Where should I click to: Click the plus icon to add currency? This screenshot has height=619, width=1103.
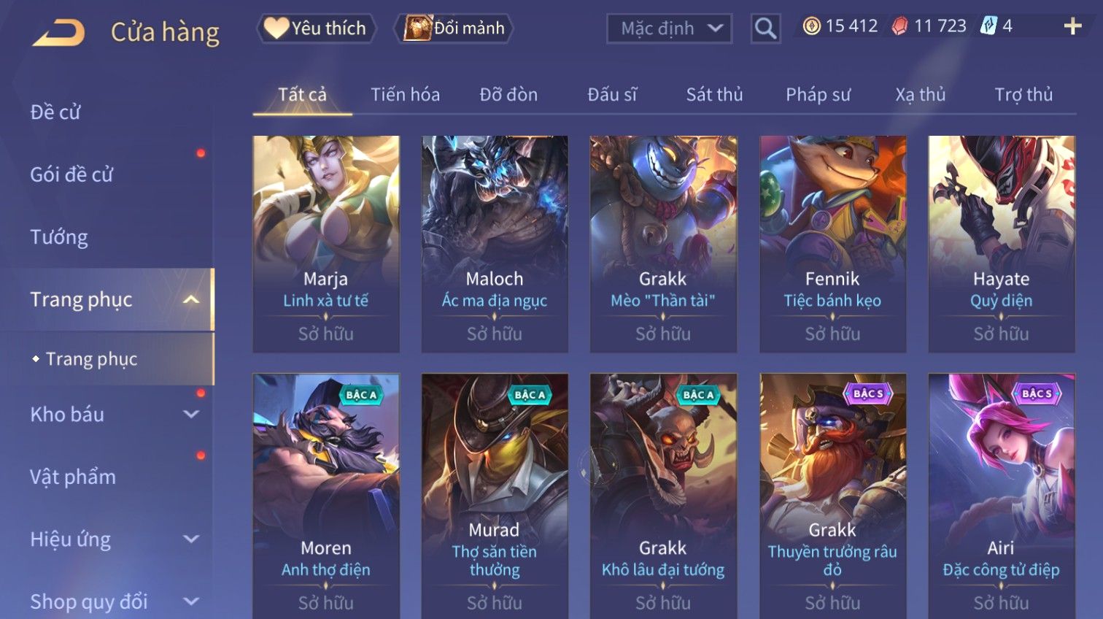pos(1072,27)
